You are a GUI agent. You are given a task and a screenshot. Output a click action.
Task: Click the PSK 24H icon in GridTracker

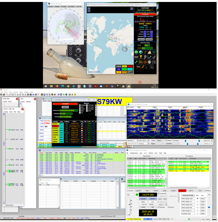tap(139, 67)
